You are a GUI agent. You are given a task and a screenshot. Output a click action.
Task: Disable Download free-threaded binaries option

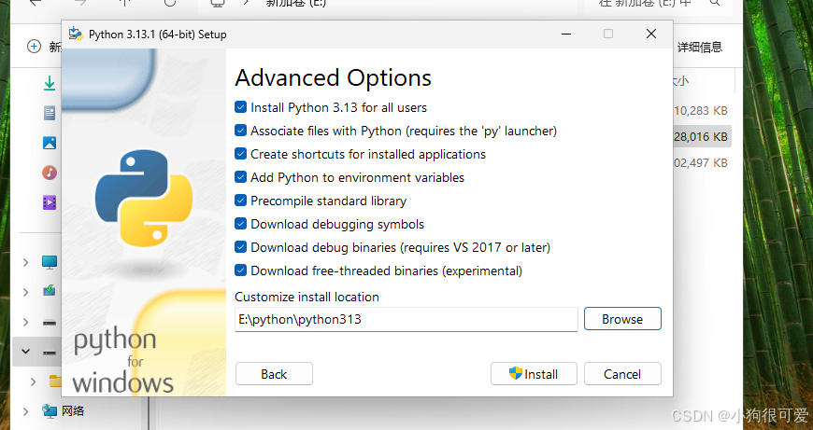point(240,270)
